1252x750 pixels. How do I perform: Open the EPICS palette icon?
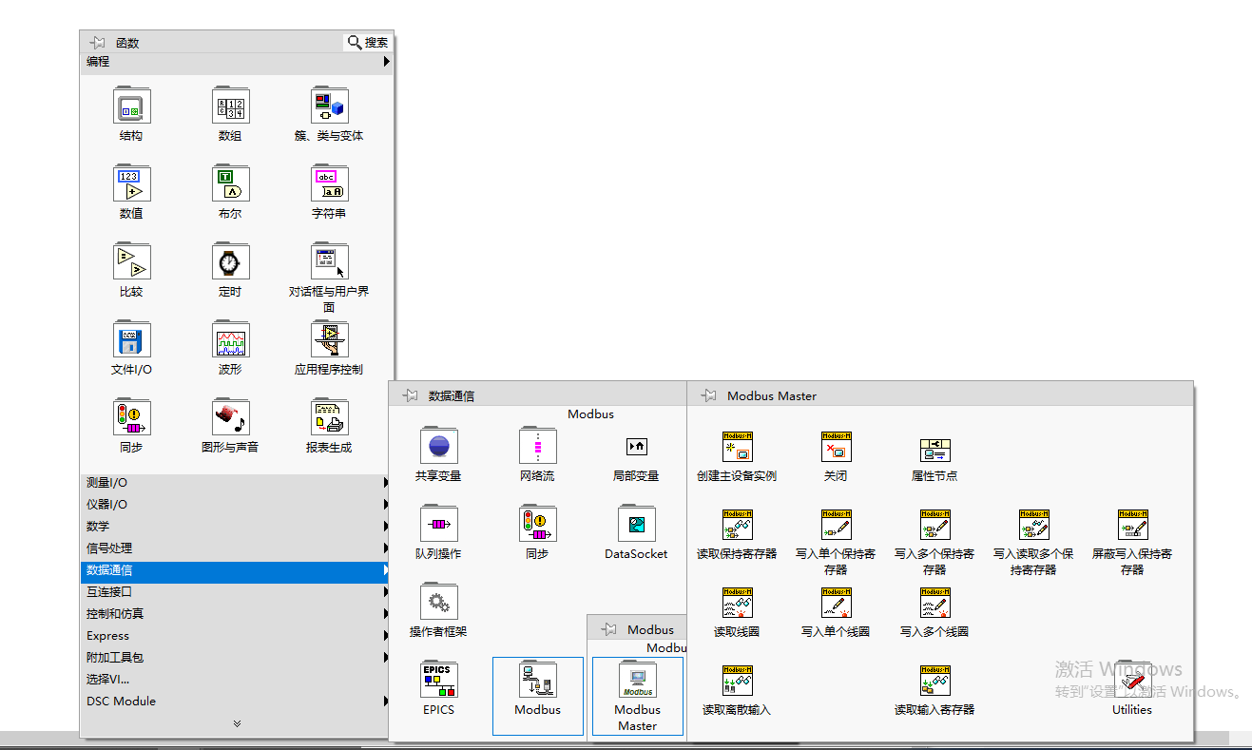[x=438, y=681]
